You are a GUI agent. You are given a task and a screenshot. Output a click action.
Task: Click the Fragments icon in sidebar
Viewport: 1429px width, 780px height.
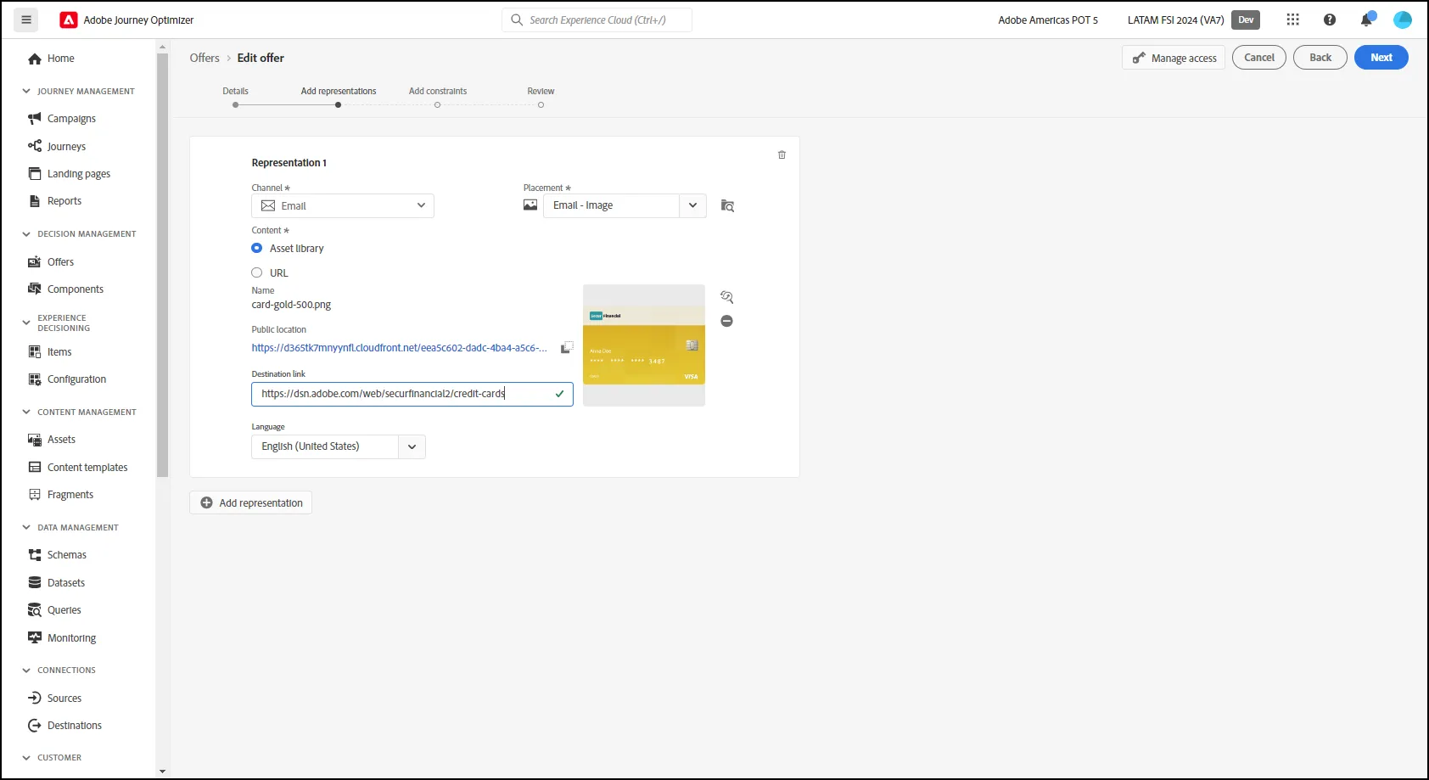35,494
